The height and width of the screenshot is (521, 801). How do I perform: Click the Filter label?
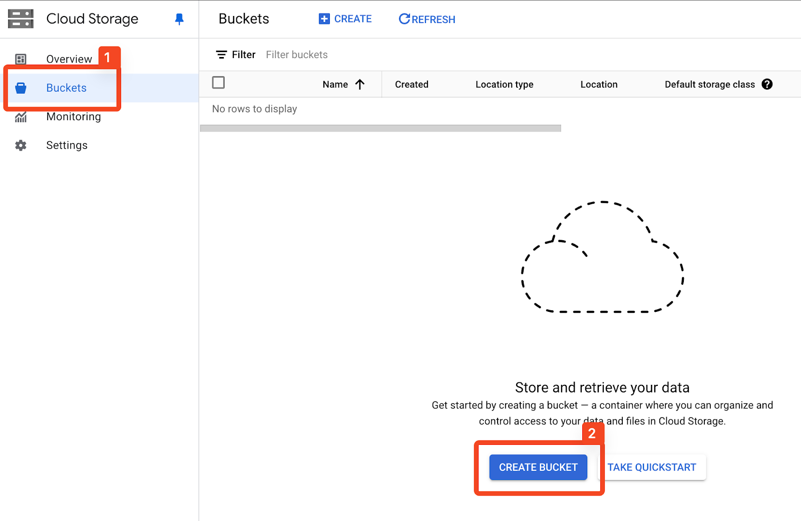pos(244,55)
